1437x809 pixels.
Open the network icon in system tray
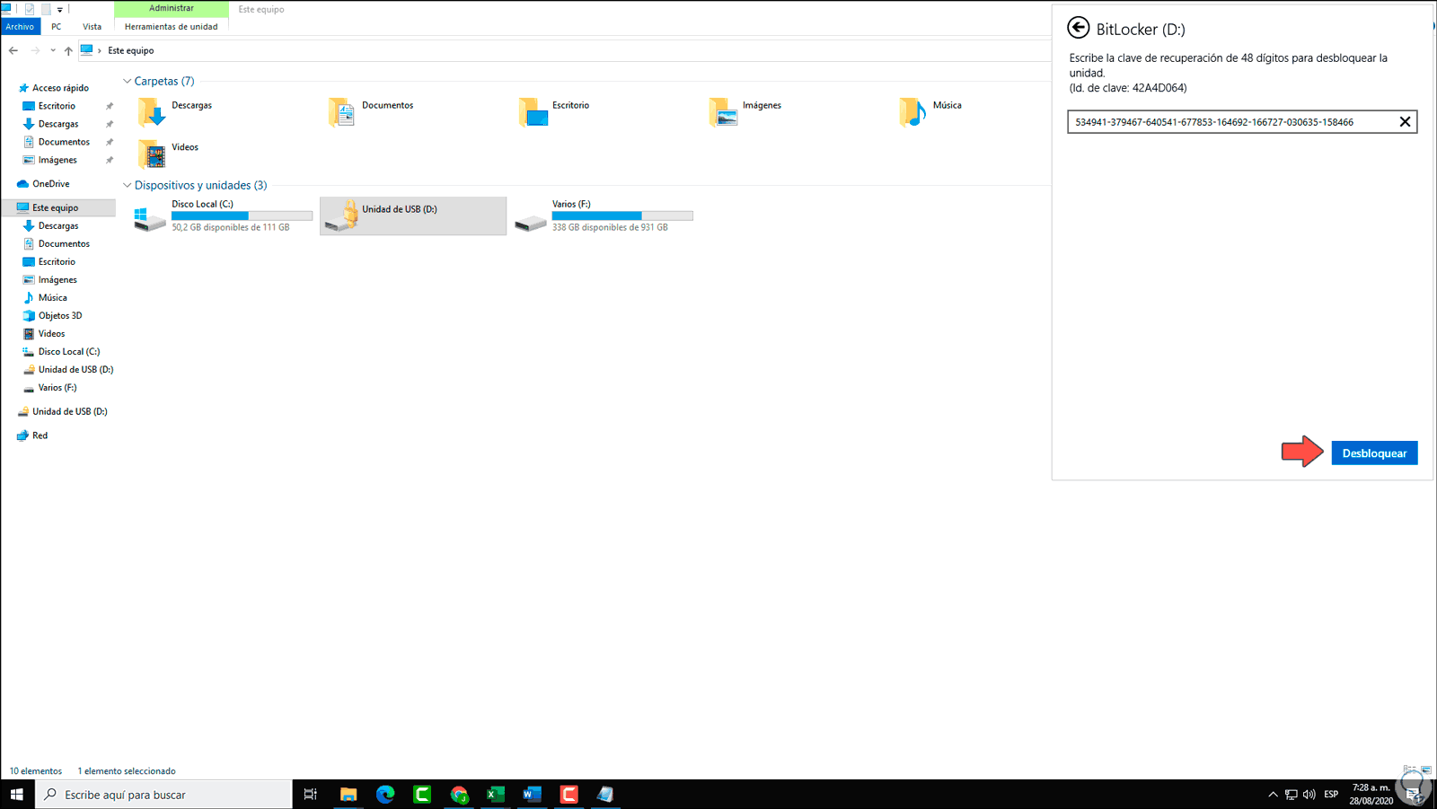coord(1292,794)
